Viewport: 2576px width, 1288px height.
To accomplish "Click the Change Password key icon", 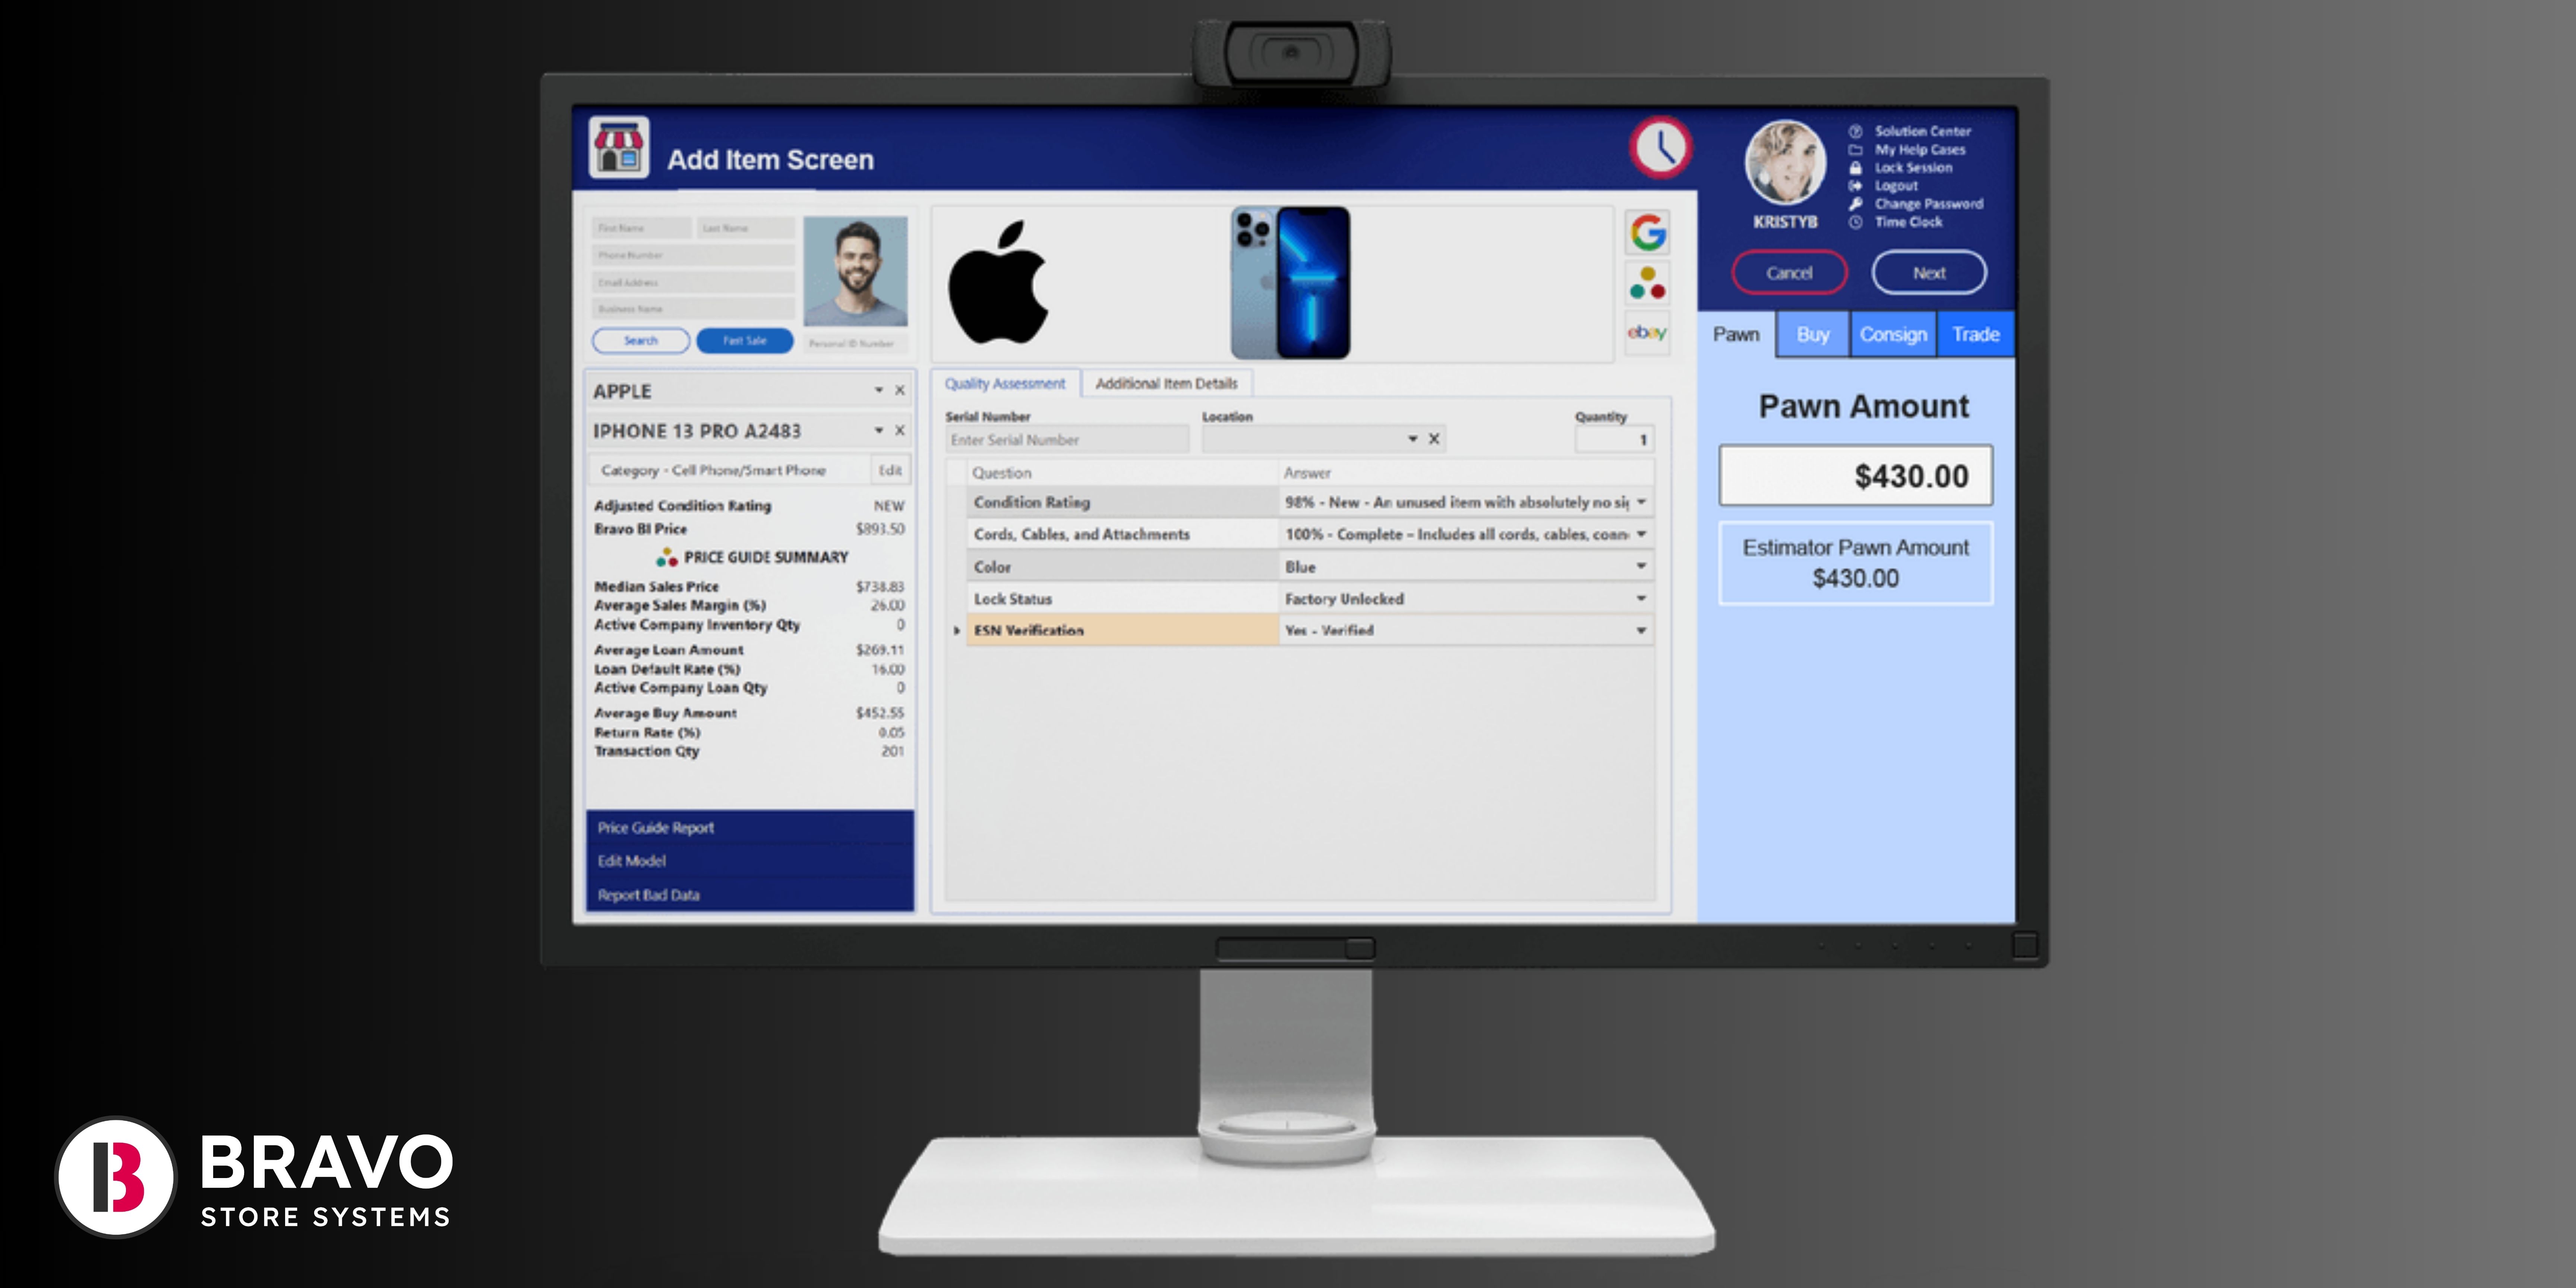I will (x=1855, y=204).
